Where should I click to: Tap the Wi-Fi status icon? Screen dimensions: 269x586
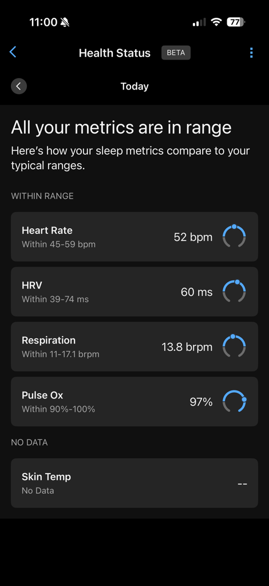click(x=216, y=22)
